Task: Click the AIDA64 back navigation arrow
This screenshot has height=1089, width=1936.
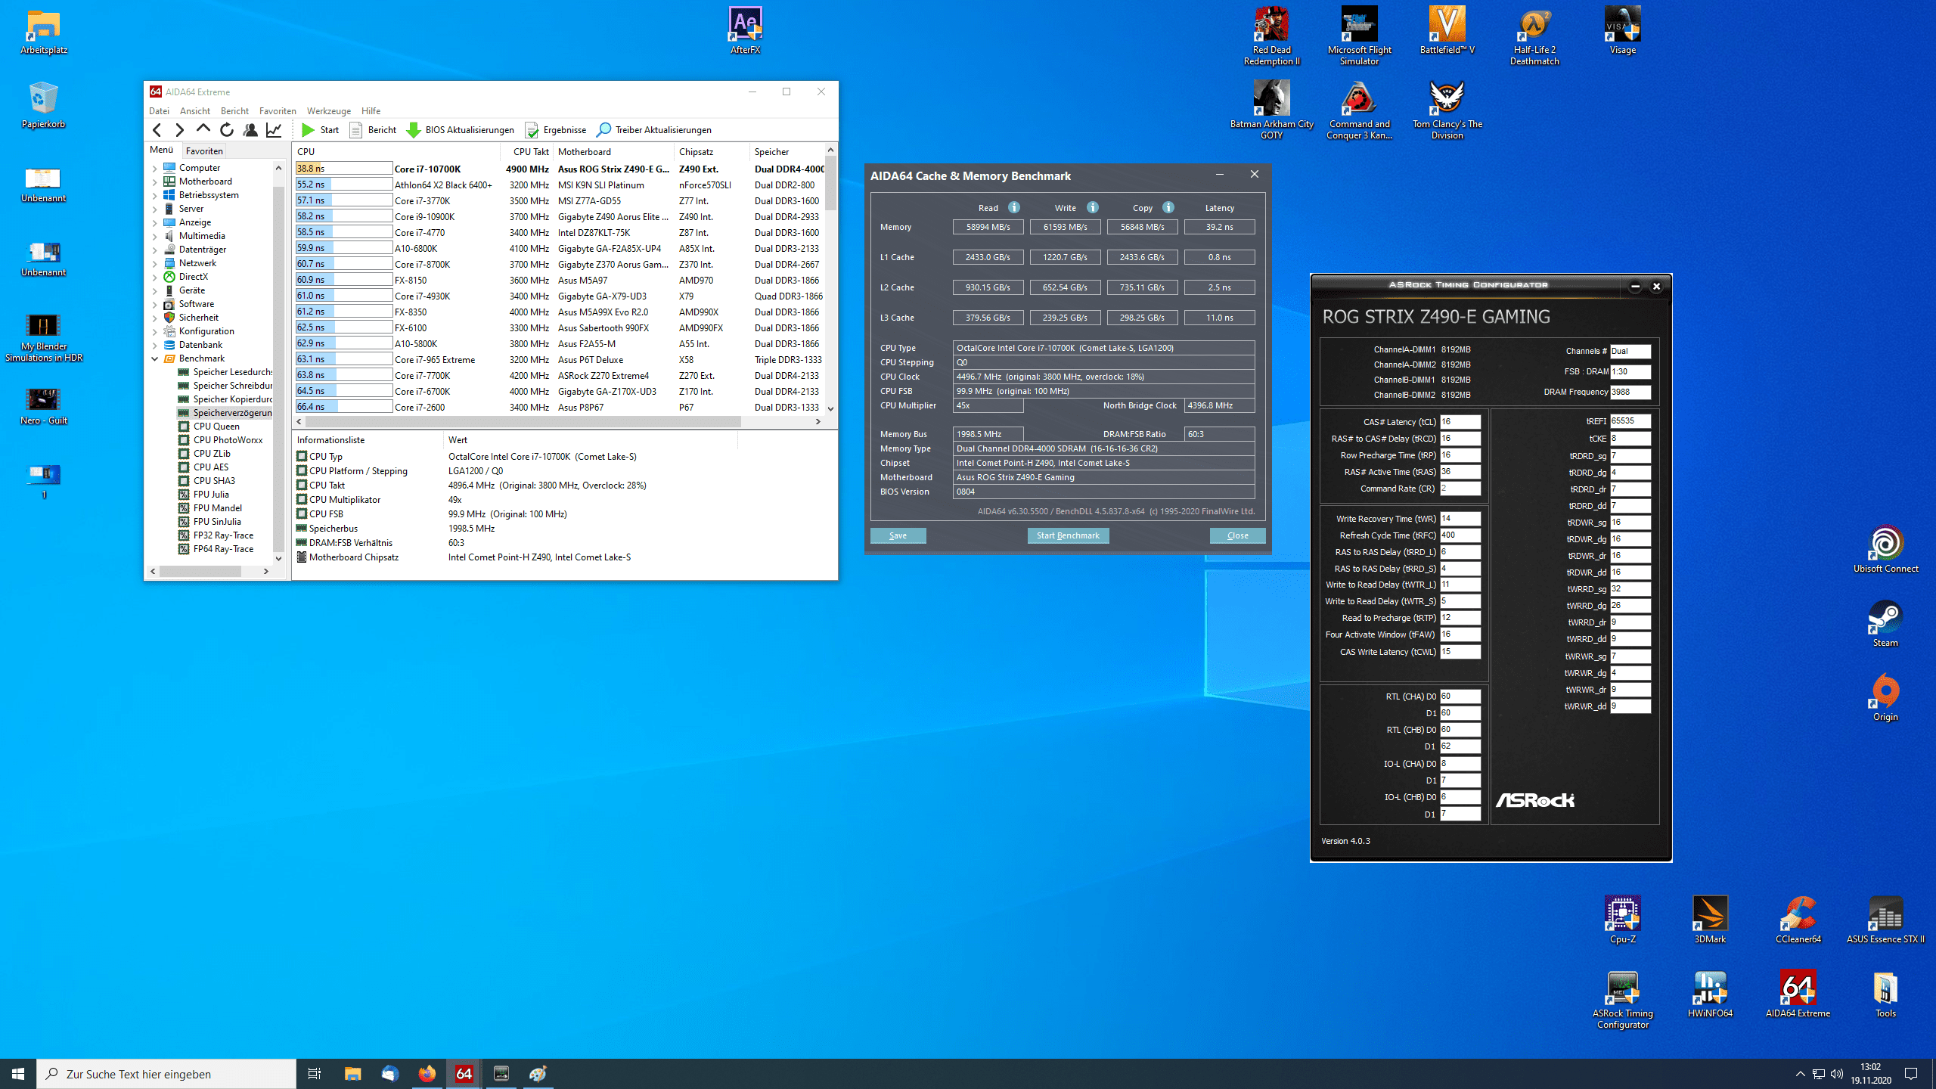Action: 157,130
